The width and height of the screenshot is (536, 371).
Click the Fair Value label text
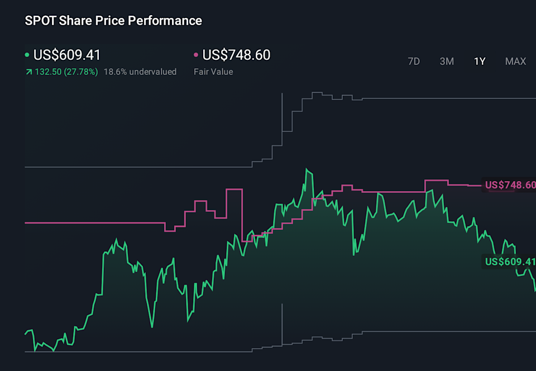(x=212, y=72)
